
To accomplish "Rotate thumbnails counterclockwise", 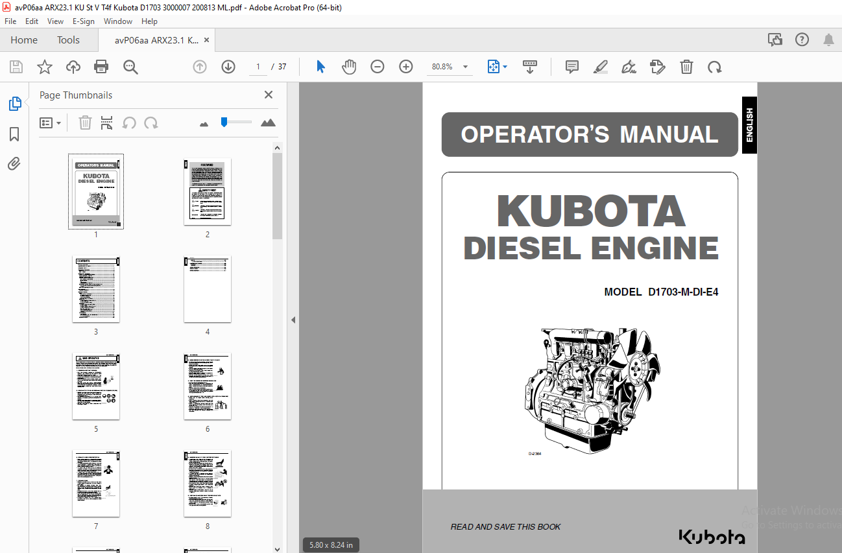I will 129,123.
